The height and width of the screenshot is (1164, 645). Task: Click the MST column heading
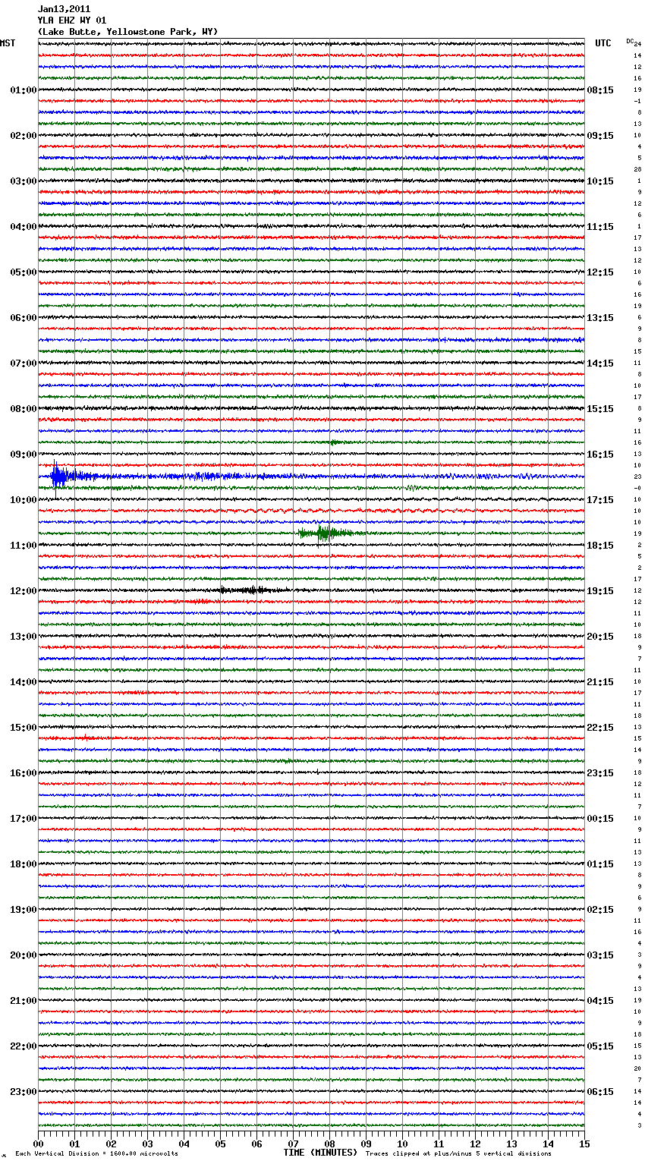point(8,43)
